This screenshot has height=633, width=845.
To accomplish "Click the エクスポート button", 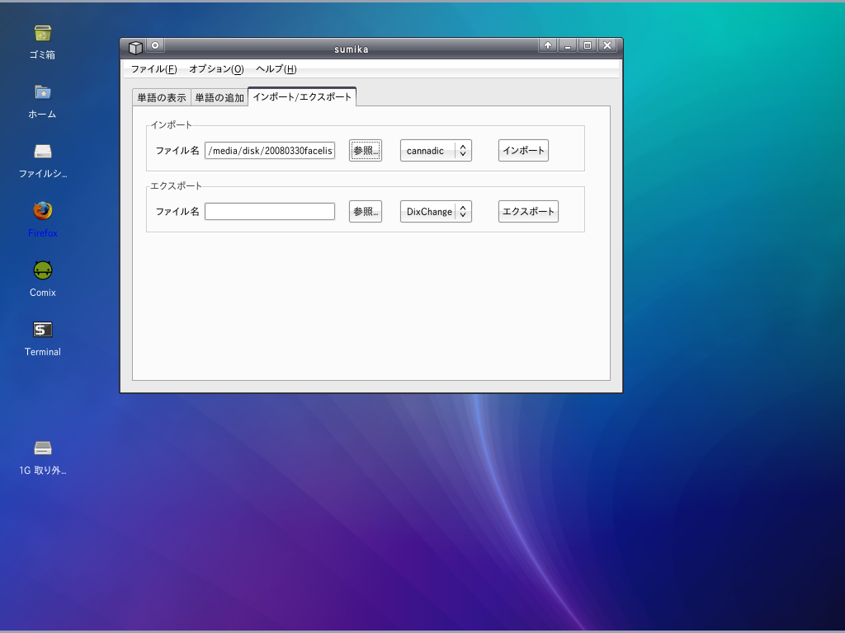I will click(x=528, y=212).
